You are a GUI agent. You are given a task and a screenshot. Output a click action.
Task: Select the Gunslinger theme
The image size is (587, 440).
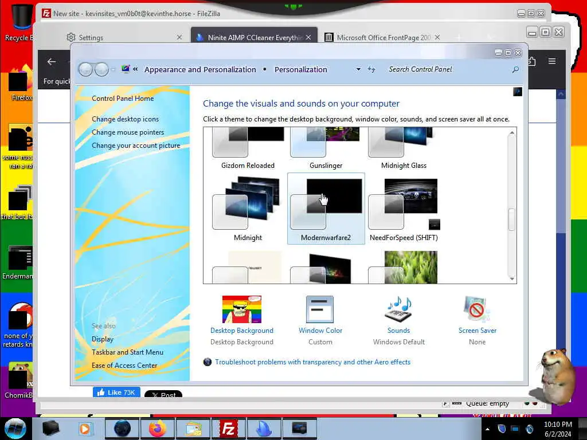[x=326, y=148]
